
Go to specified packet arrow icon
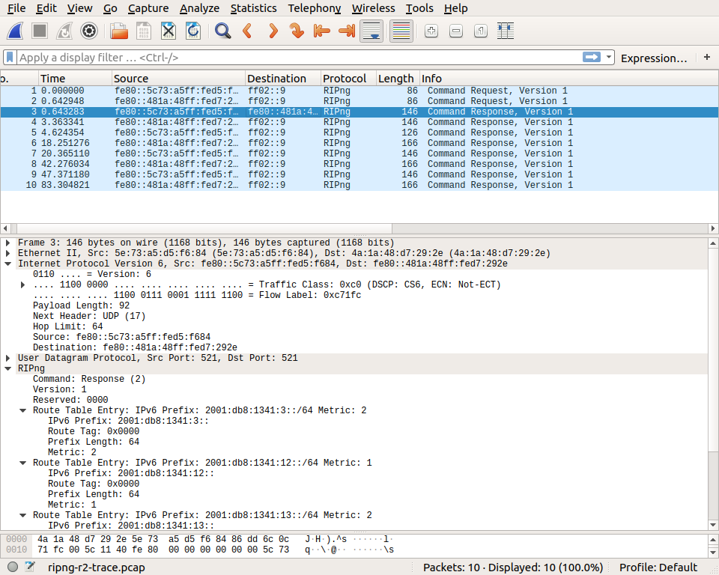297,31
